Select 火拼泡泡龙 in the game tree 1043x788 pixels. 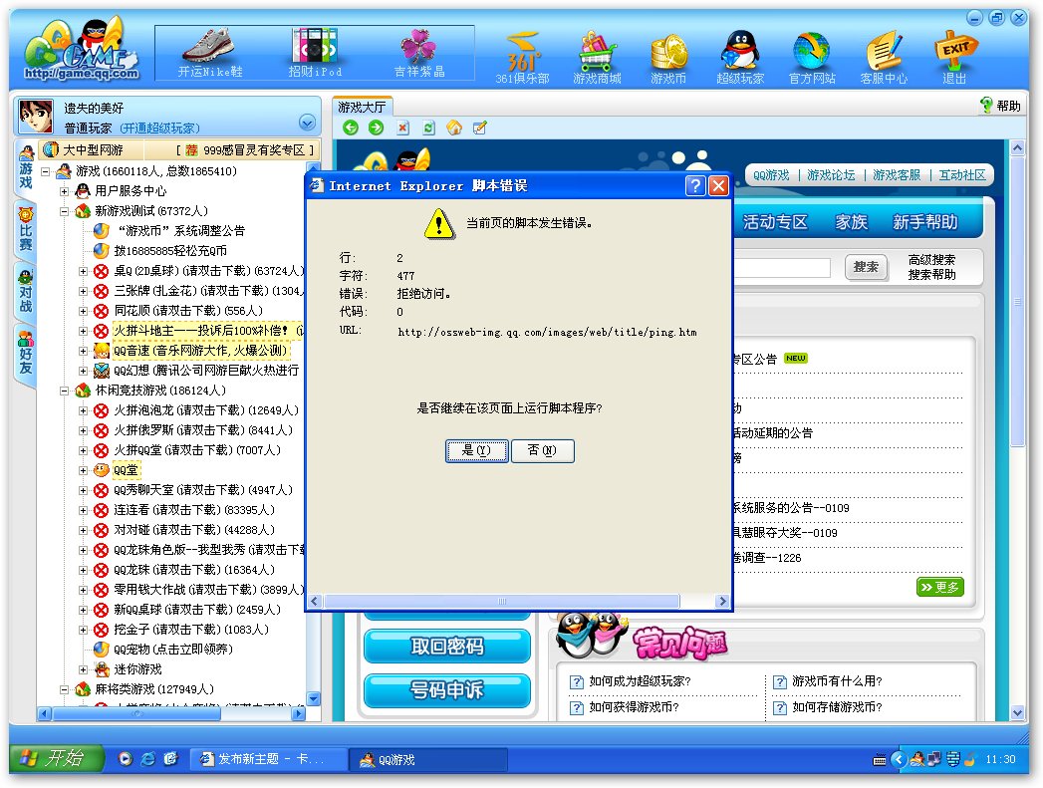[205, 410]
